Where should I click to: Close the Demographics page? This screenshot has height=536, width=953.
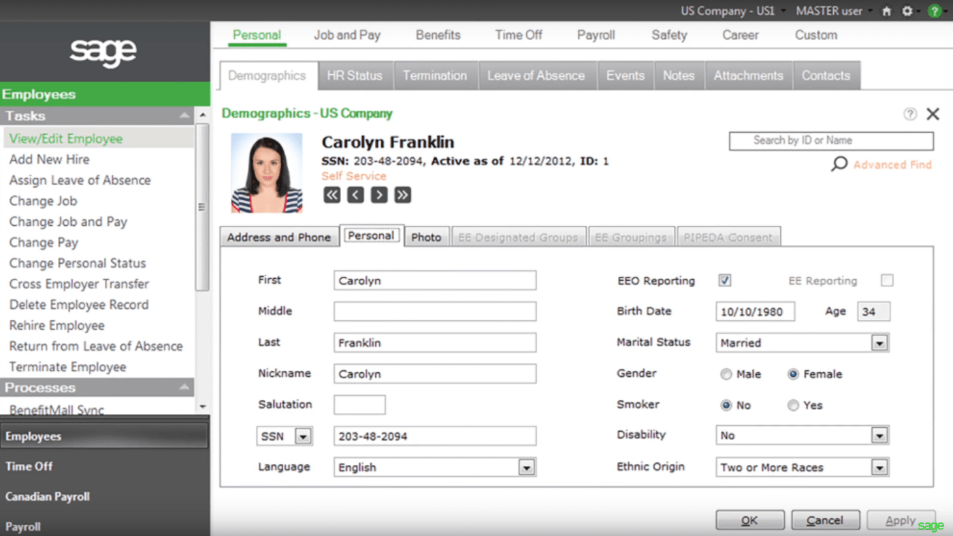pos(933,114)
